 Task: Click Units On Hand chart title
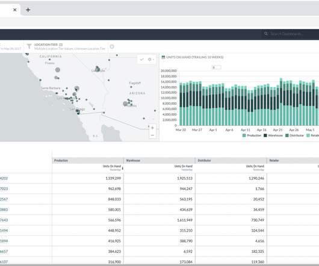tap(194, 57)
